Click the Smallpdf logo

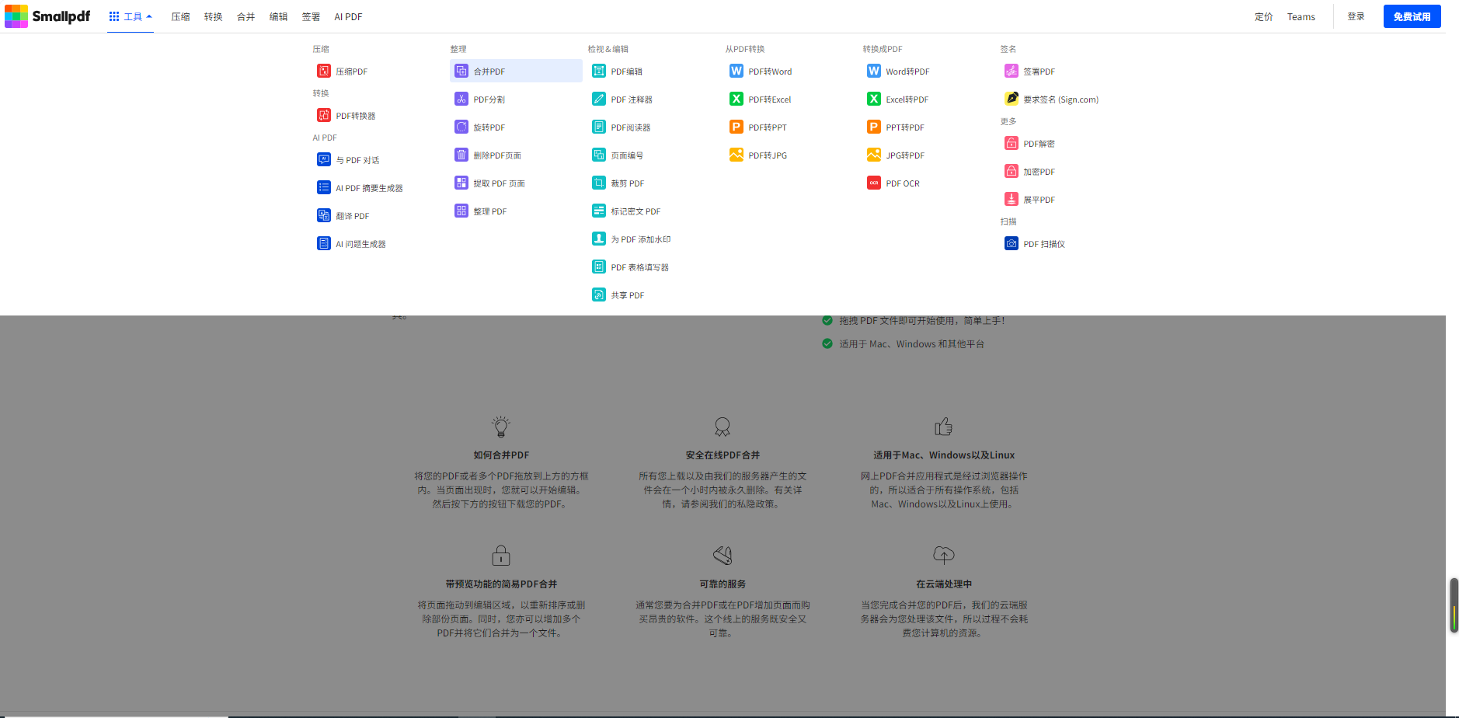47,16
